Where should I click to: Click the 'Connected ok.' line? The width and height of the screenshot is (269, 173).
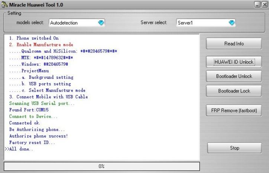click(x=25, y=123)
